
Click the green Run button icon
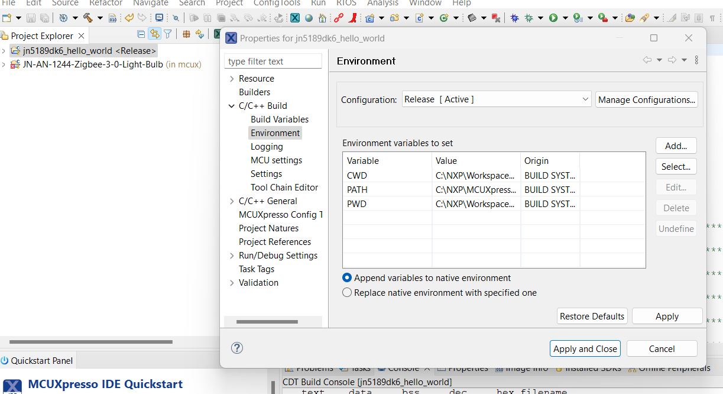553,18
